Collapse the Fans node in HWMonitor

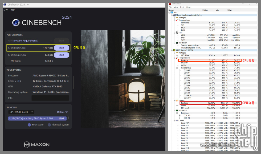(x=174, y=33)
